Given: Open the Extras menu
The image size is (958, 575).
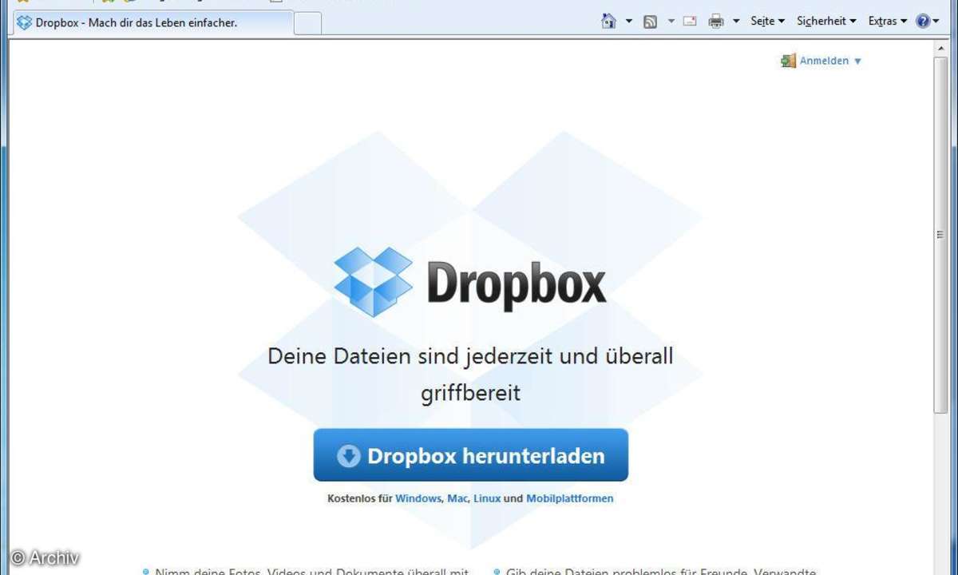Looking at the screenshot, I should point(888,22).
